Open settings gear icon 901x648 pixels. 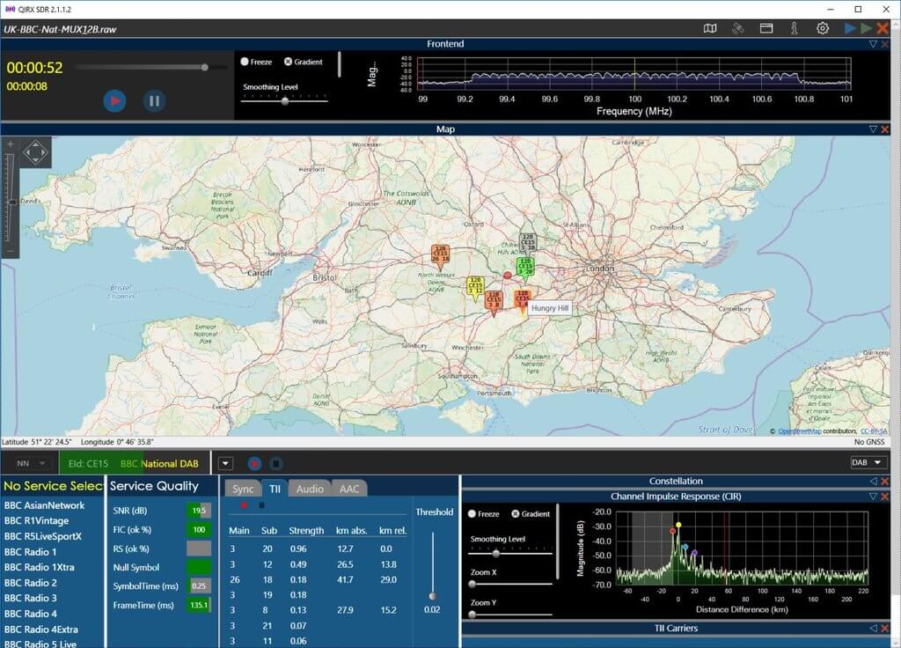[823, 28]
